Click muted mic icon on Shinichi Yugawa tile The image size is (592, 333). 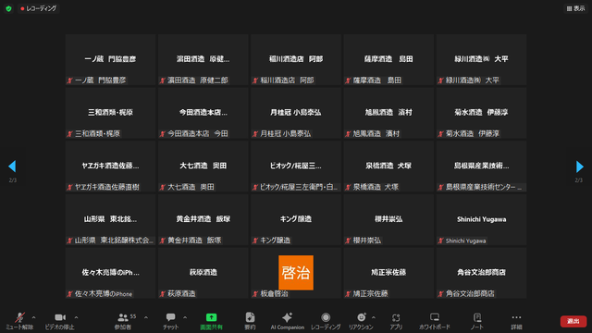[x=440, y=240]
